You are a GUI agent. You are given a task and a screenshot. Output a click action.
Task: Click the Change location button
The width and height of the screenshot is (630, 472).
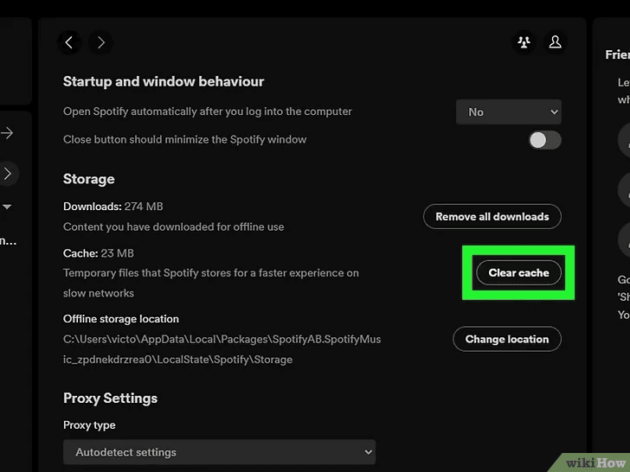pyautogui.click(x=506, y=339)
